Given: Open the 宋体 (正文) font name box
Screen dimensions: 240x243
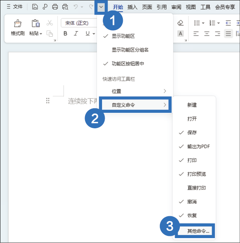Looking at the screenshot, I should point(77,23).
